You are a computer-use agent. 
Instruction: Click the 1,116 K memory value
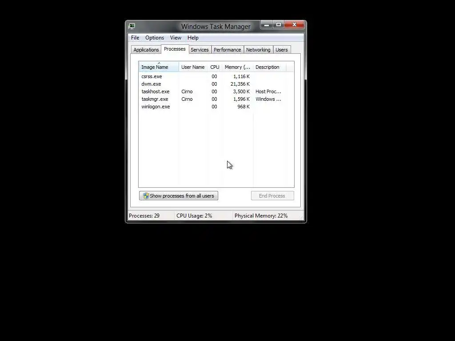tap(241, 76)
